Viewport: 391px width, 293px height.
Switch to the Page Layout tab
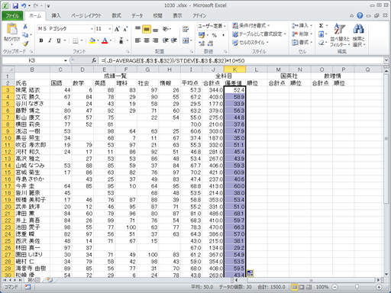click(x=86, y=16)
